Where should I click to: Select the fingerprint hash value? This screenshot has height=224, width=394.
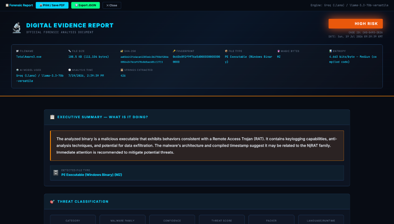point(196,59)
